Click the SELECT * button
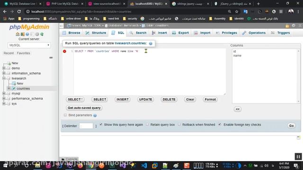Viewport: 303px width, 170px height. 75,100
